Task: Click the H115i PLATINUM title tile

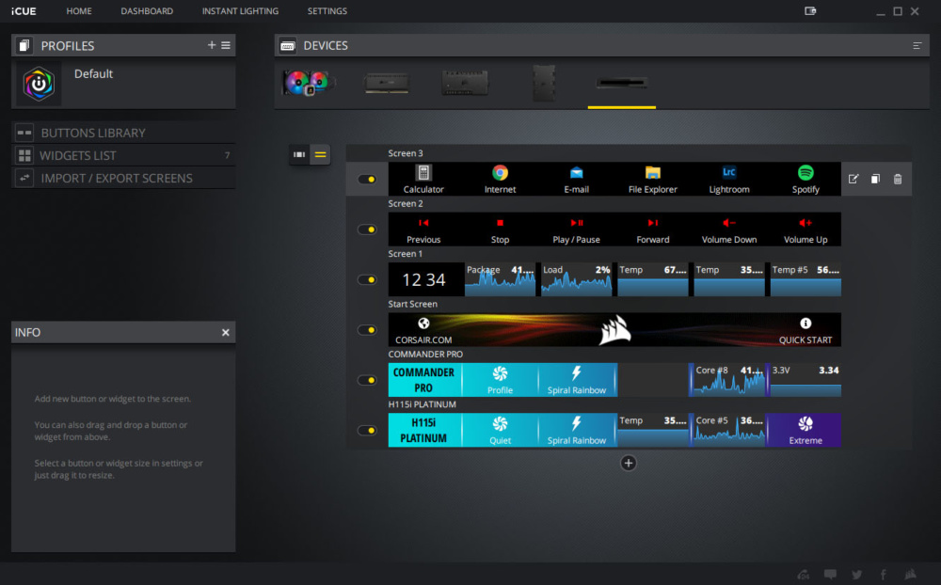Action: pyautogui.click(x=425, y=430)
